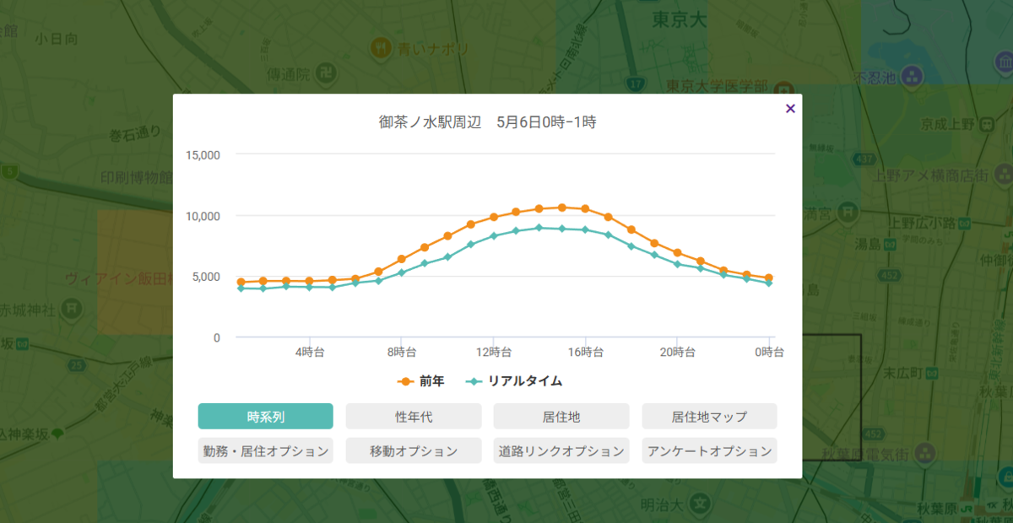Click the 前年 peak point near 16時台

[x=562, y=207]
